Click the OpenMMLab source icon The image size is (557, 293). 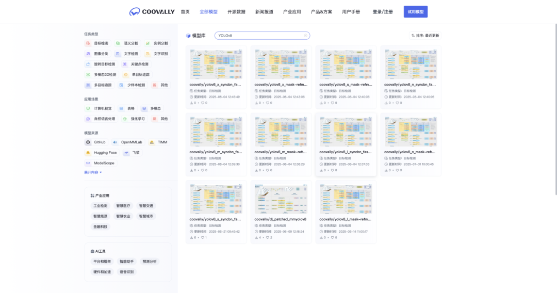click(x=115, y=142)
